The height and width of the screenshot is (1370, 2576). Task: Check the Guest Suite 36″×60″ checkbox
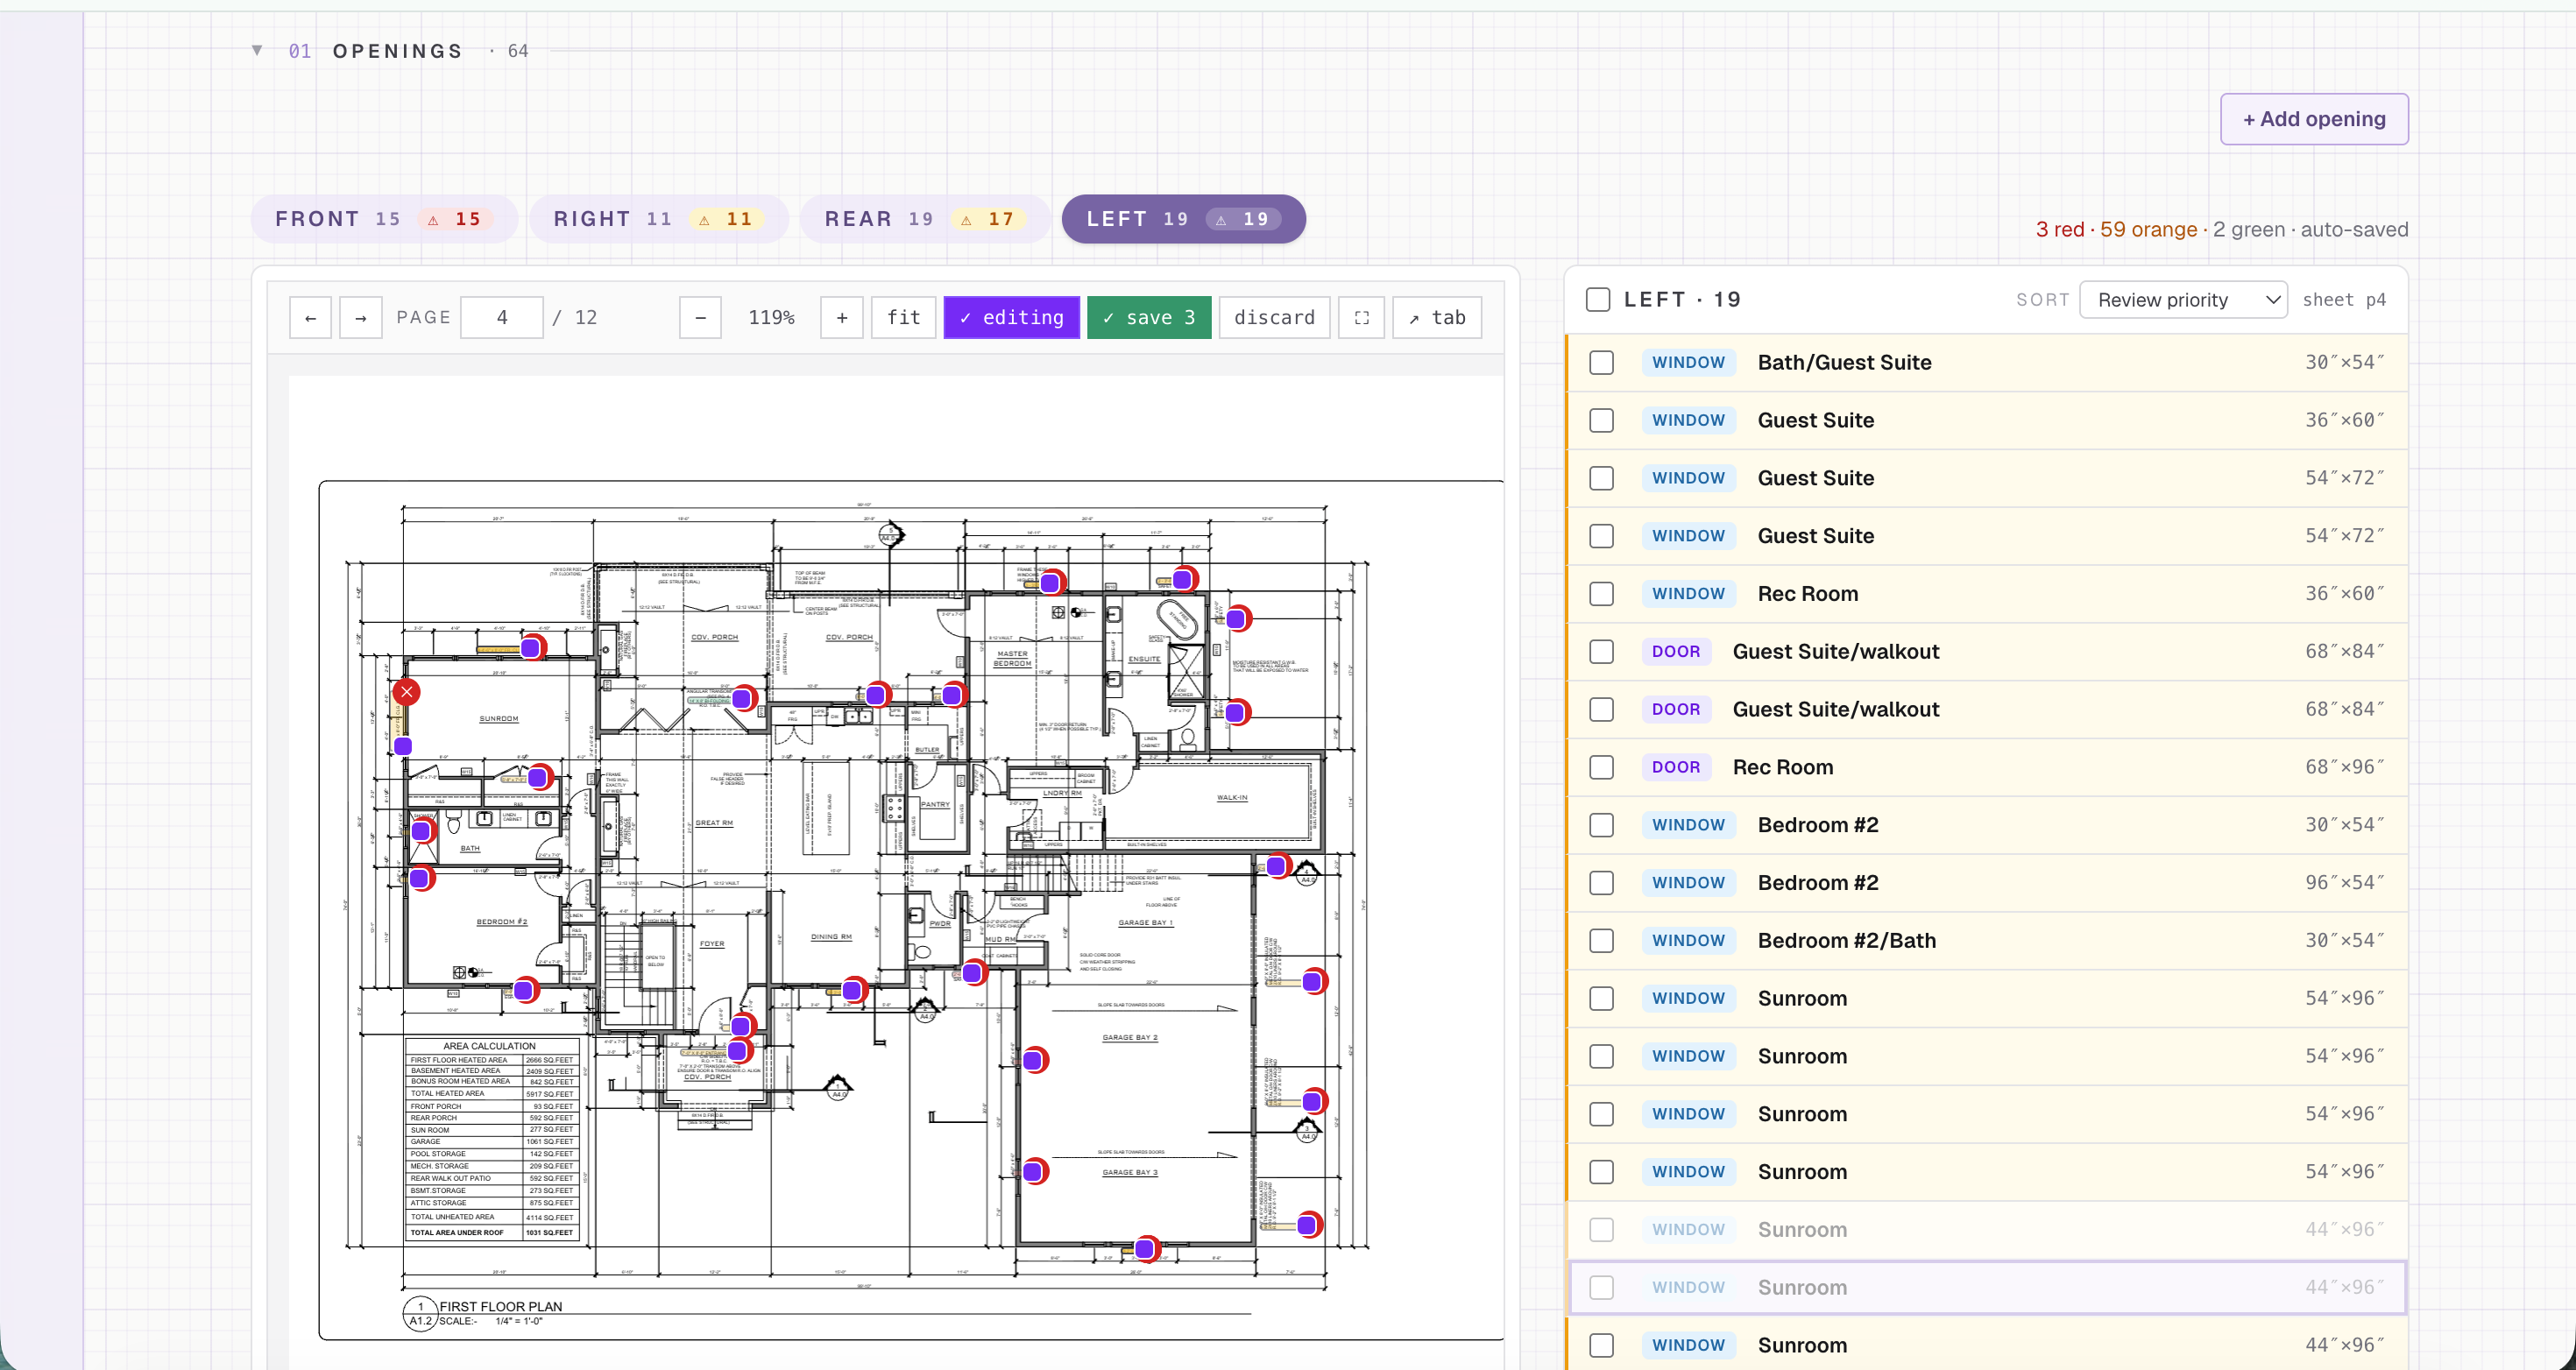point(1602,421)
